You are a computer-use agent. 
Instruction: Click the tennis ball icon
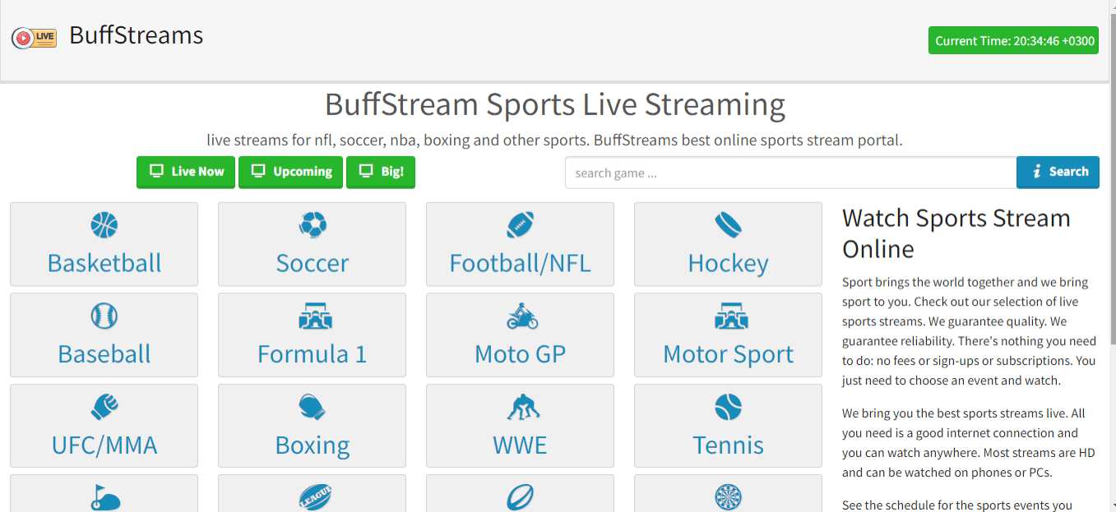point(729,406)
